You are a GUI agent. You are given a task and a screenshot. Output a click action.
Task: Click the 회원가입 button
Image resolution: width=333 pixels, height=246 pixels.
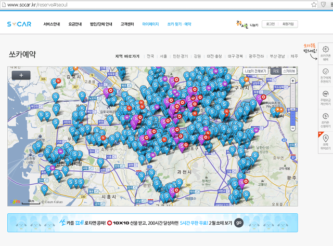pos(288,24)
